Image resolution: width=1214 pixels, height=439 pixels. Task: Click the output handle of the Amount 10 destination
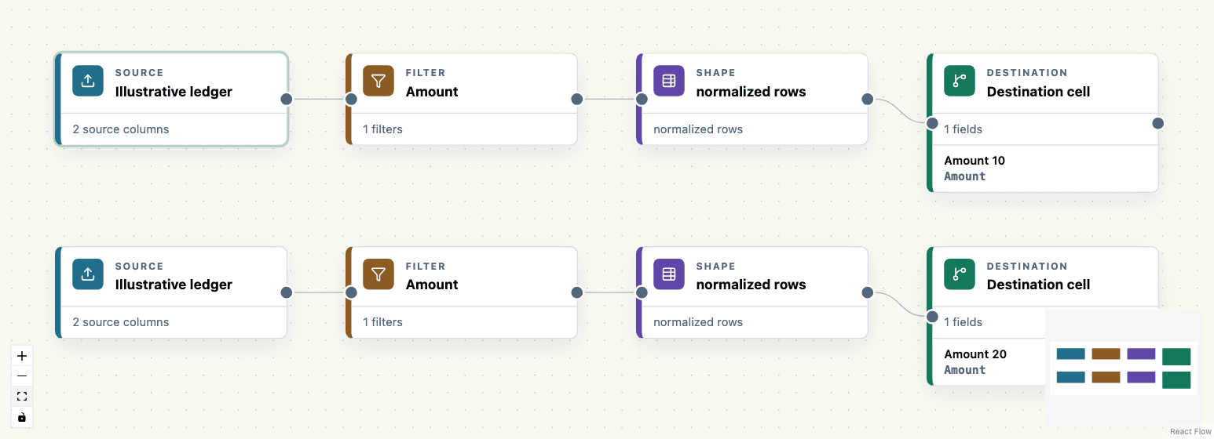1158,123
